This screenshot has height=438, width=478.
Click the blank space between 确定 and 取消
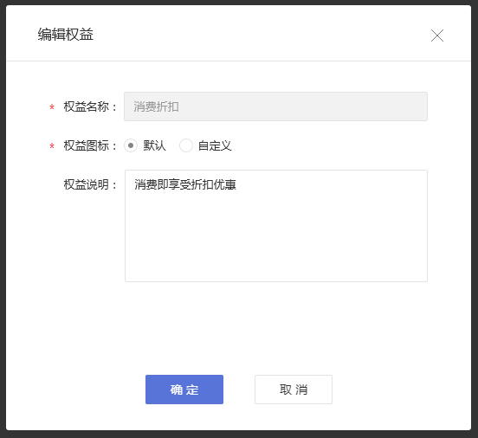pos(239,390)
